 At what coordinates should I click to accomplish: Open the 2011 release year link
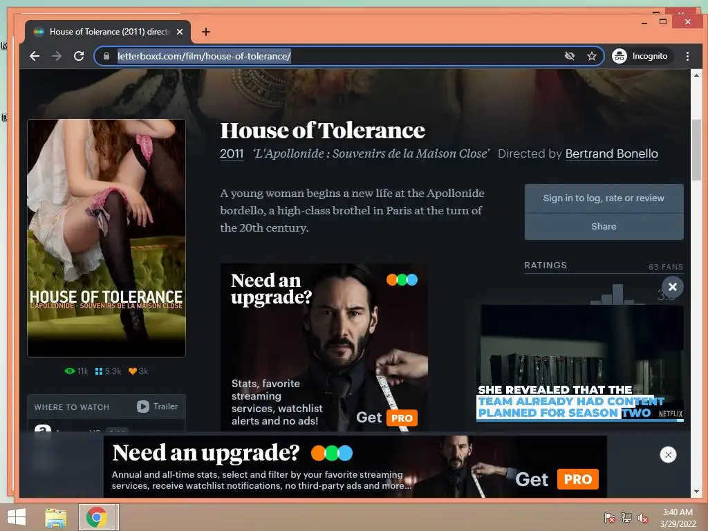(232, 153)
